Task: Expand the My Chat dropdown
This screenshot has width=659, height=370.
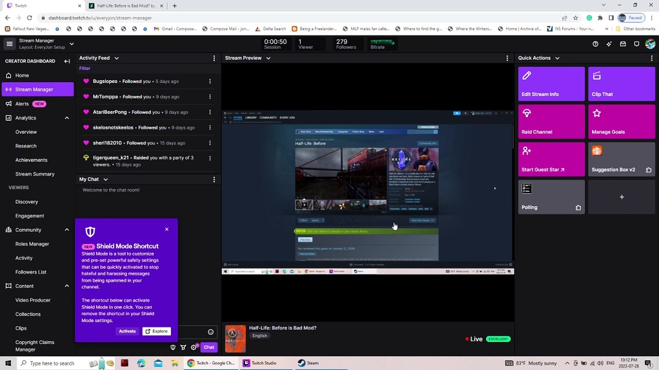Action: click(106, 179)
